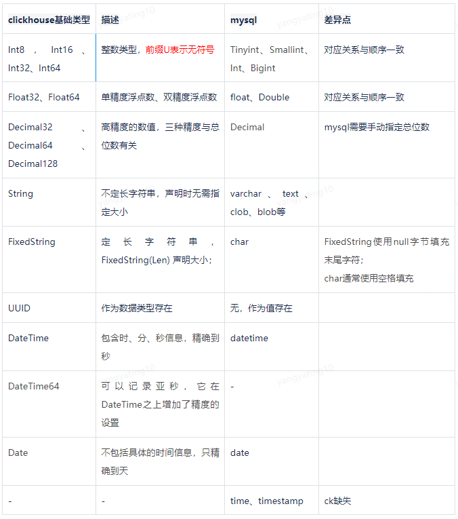Click the '可以记录亚秒' description cell
Viewport: 458px width, 519px height.
160,404
